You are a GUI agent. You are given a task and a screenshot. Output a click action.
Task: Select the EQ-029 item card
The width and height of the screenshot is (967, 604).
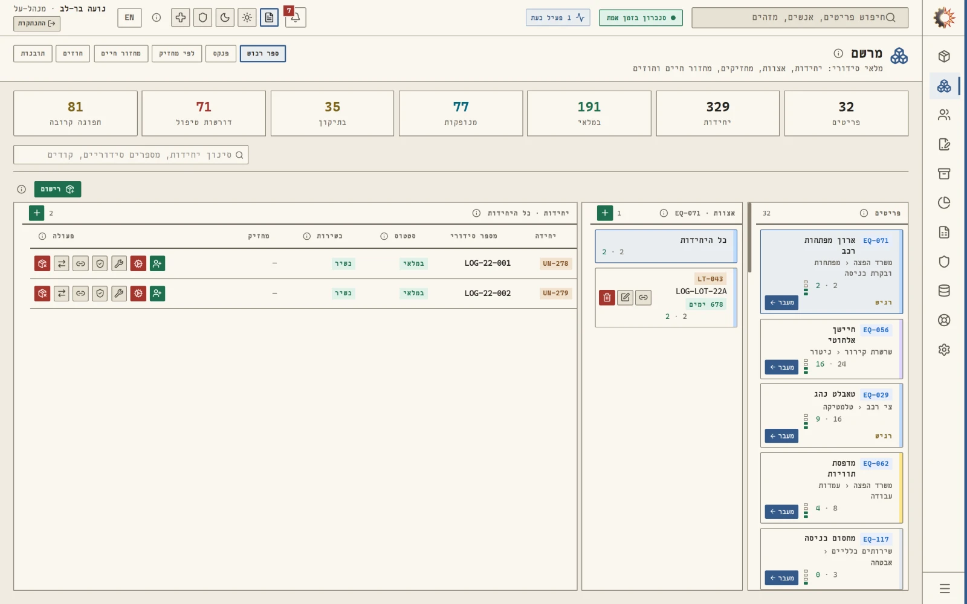(831, 416)
